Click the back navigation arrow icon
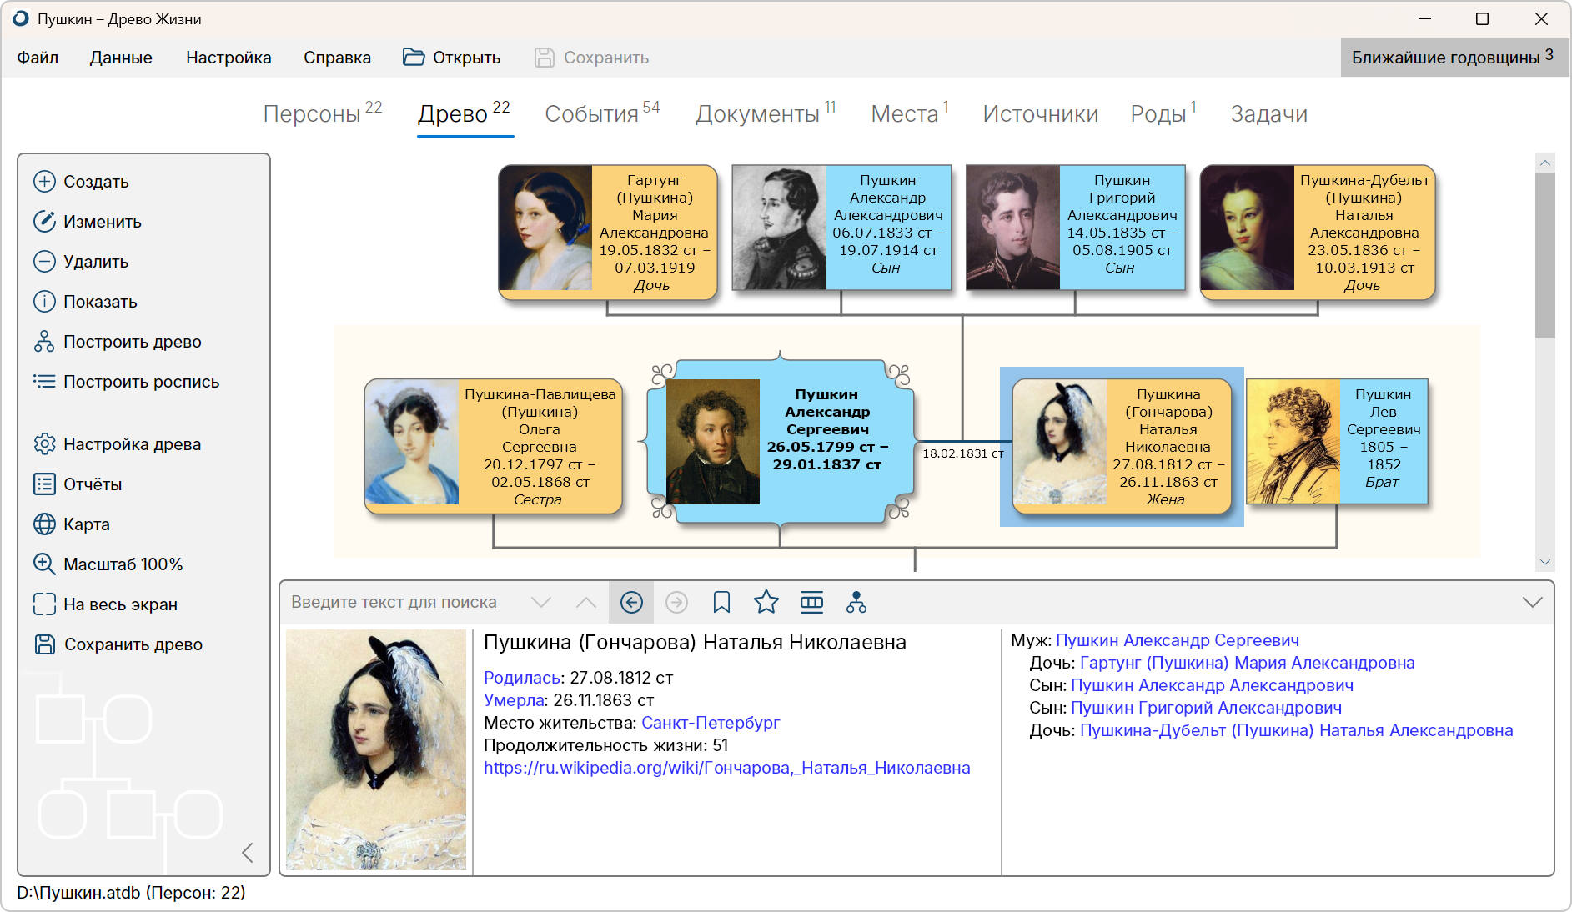This screenshot has height=912, width=1572. pos(631,603)
